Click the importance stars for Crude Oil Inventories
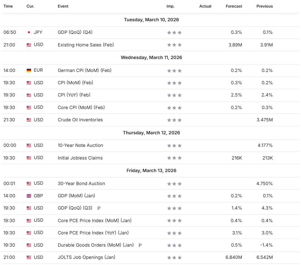The image size is (301, 265). 174,120
